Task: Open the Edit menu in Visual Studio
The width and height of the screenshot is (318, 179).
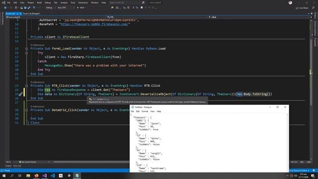Action: [x=15, y=2]
